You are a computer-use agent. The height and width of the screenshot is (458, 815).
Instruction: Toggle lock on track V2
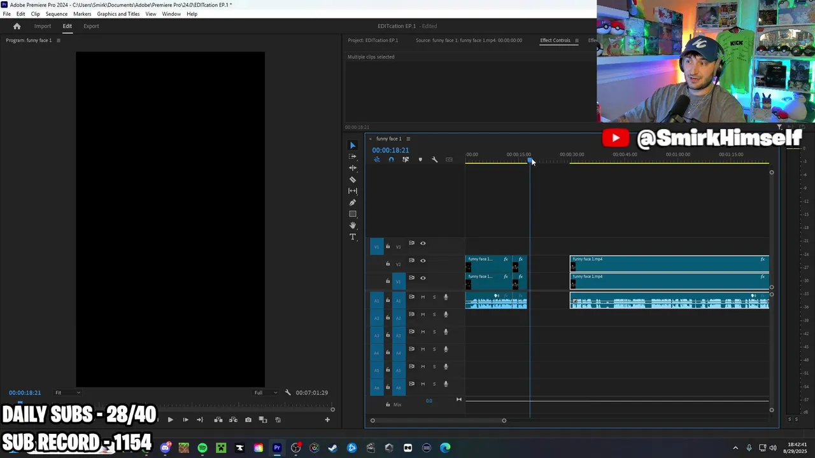pyautogui.click(x=388, y=264)
